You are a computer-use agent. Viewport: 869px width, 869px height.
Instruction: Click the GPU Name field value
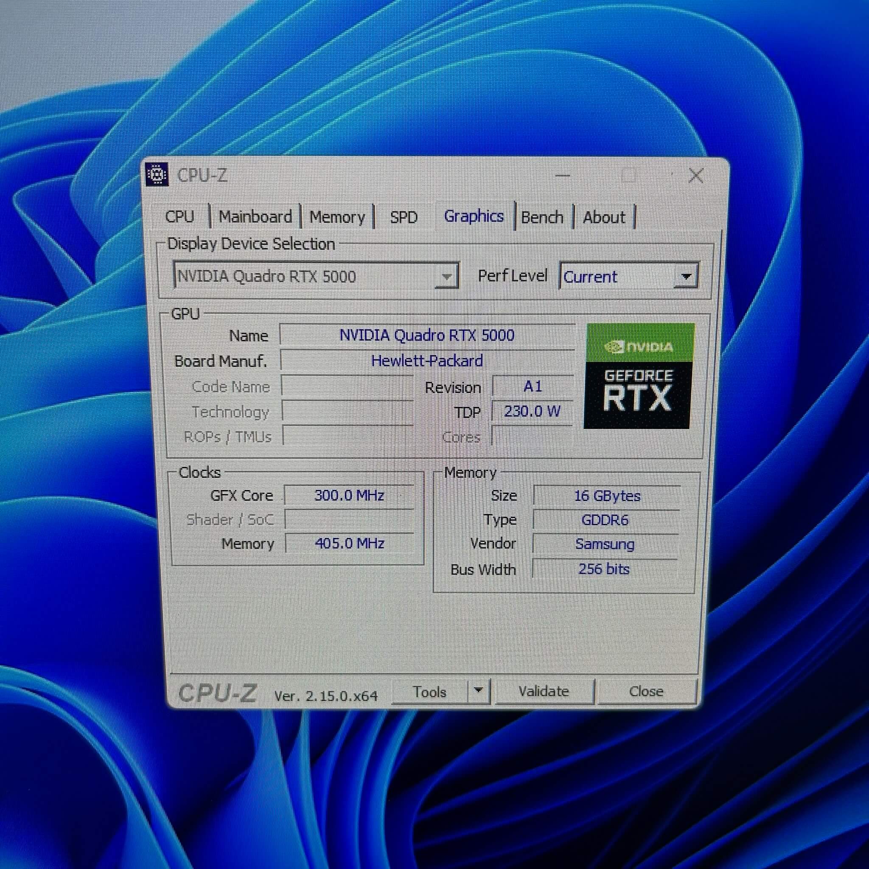427,336
